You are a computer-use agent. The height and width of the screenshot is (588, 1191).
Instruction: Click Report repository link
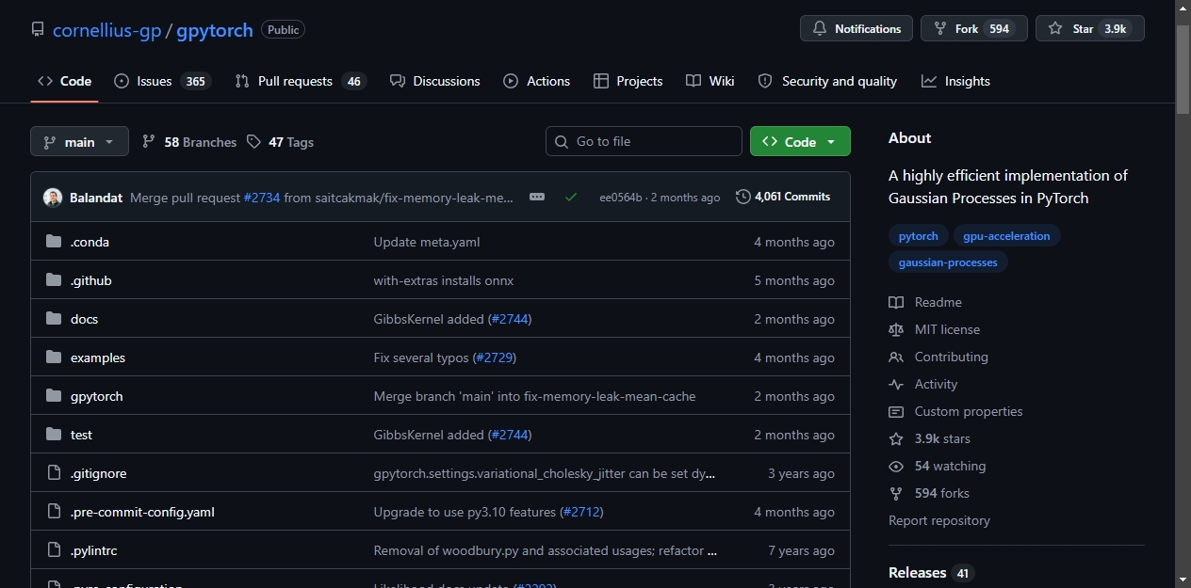pos(939,520)
